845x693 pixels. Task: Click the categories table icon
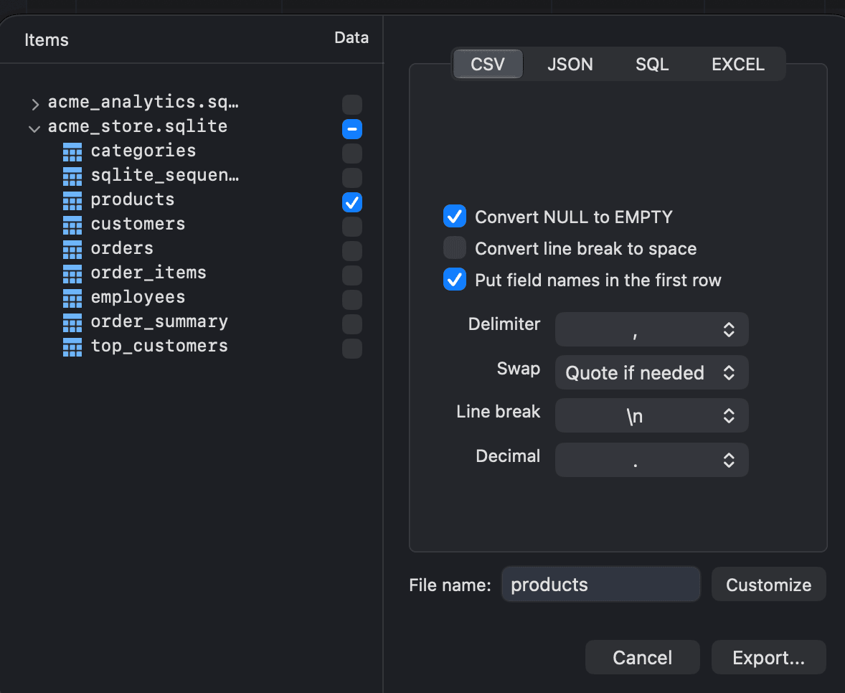pos(72,152)
